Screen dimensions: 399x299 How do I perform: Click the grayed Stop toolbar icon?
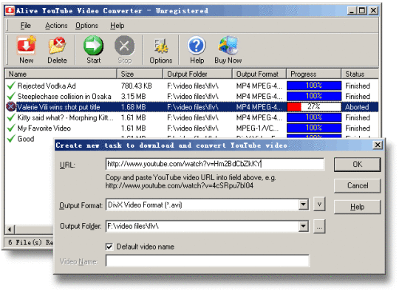[x=124, y=46]
